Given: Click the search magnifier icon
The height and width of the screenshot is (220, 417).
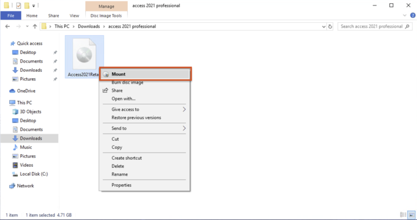Looking at the screenshot, I should click(x=407, y=26).
